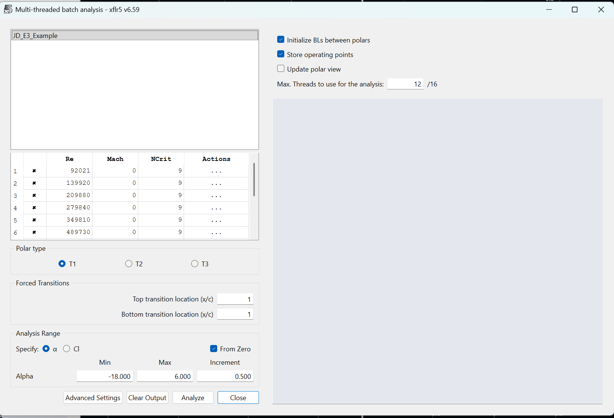The width and height of the screenshot is (614, 418).
Task: Select Cl for analysis range
Action: tap(67, 349)
